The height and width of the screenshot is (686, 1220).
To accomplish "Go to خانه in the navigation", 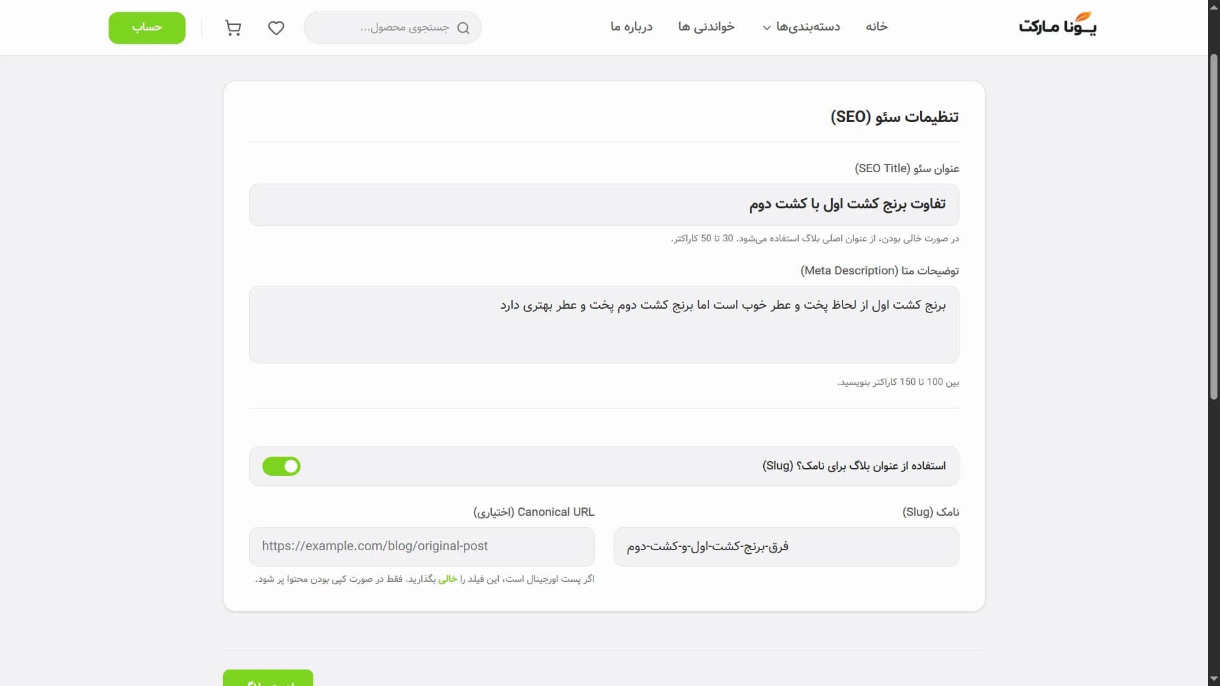I will click(876, 27).
